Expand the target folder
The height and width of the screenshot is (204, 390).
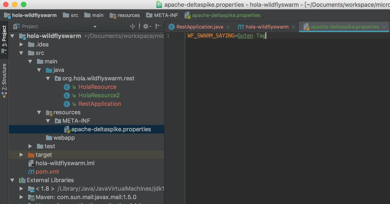pos(21,155)
